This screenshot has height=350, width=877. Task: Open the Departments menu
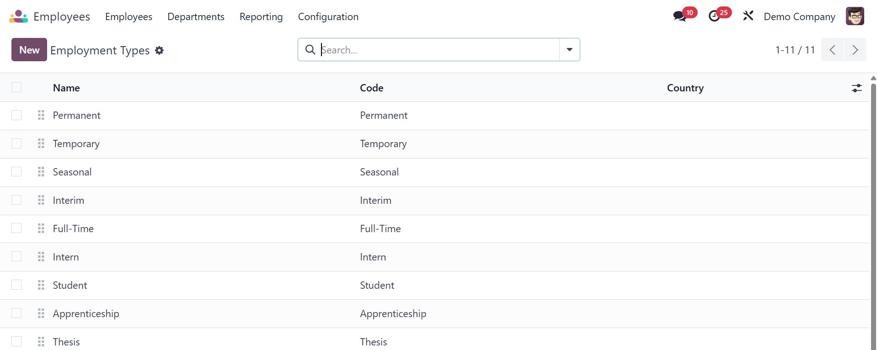pos(196,16)
